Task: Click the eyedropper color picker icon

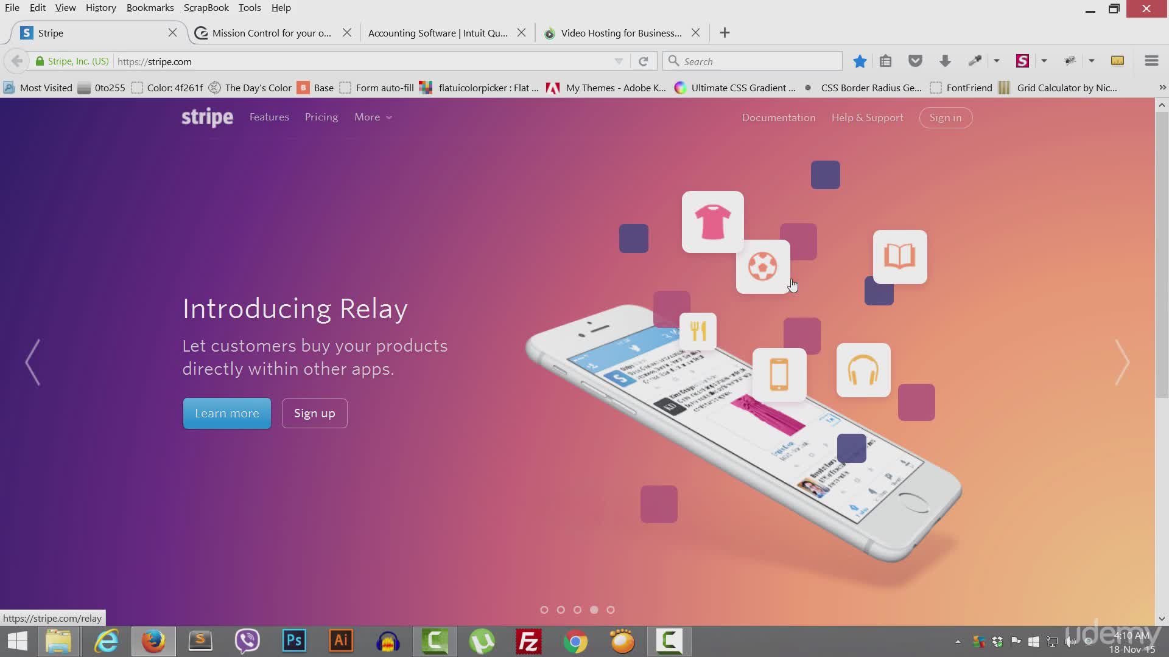Action: coord(975,61)
